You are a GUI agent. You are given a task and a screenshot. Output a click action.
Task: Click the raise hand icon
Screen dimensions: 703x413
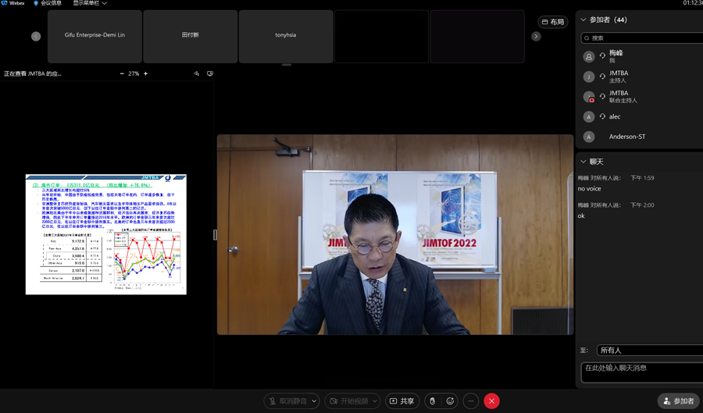pos(432,401)
